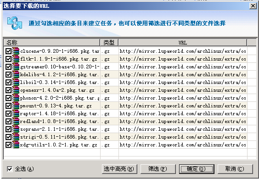Screen dimensions: 259x179
Task: Click archive icon beside kdelibs-4.1.2-1-i686
Action: point(16,74)
